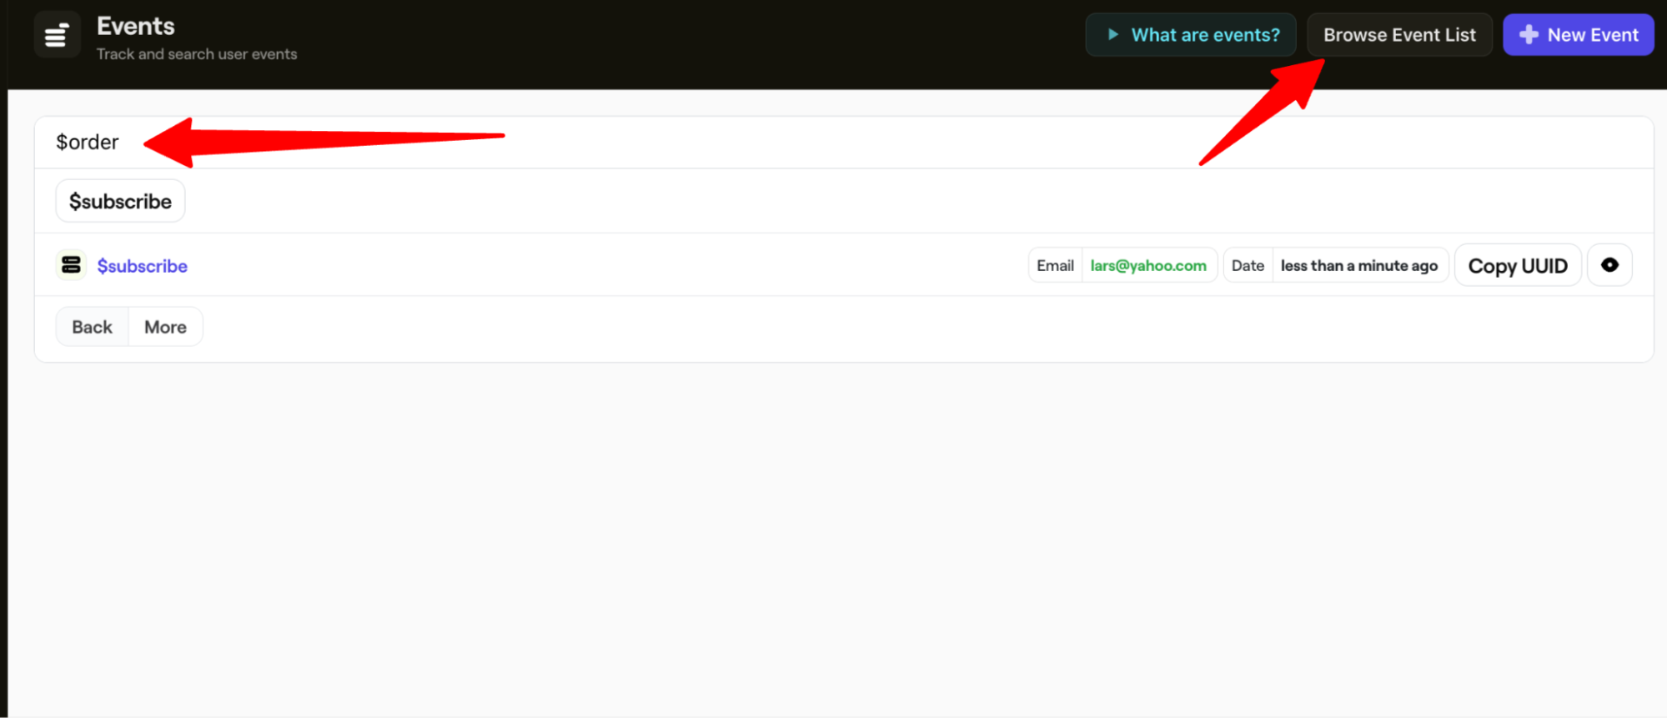Screen dimensions: 1667x718
Task: Click the plus icon on New Event
Action: tap(1528, 35)
